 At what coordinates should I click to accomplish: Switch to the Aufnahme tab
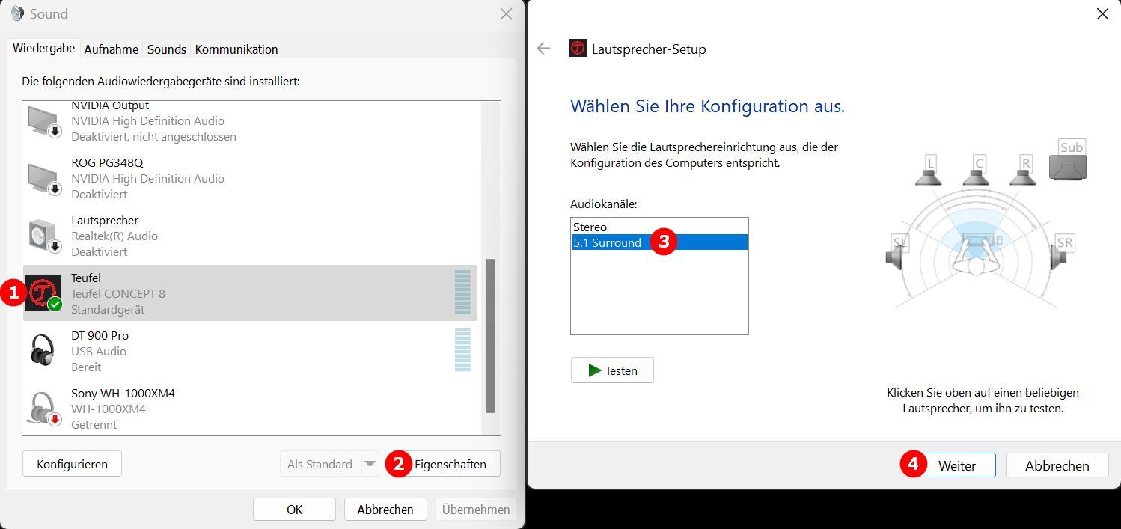112,49
